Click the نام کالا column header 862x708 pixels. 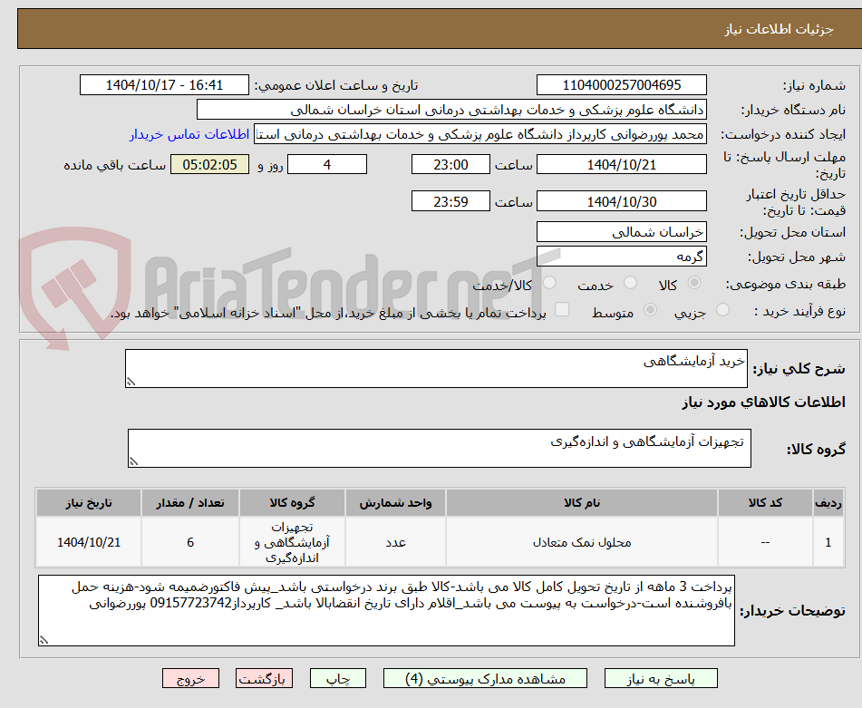pyautogui.click(x=582, y=503)
